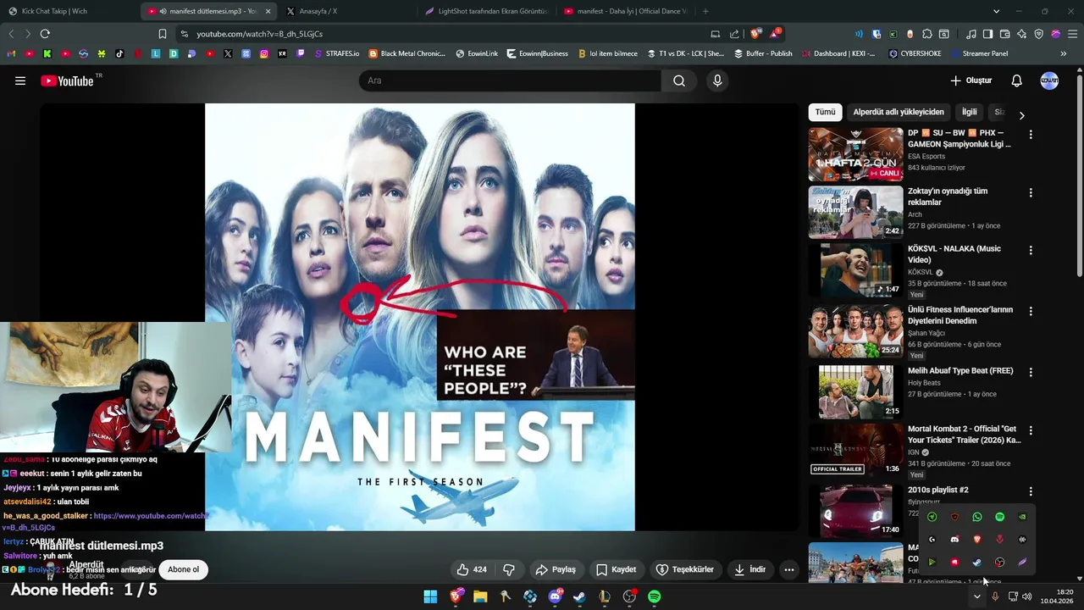Switch to manifest - Daha İyi tab
The width and height of the screenshot is (1084, 610).
tap(627, 11)
